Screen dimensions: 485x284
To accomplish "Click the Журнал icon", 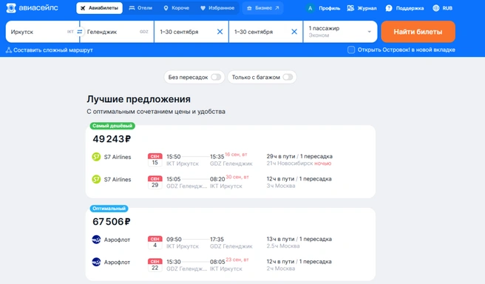I will click(x=350, y=8).
